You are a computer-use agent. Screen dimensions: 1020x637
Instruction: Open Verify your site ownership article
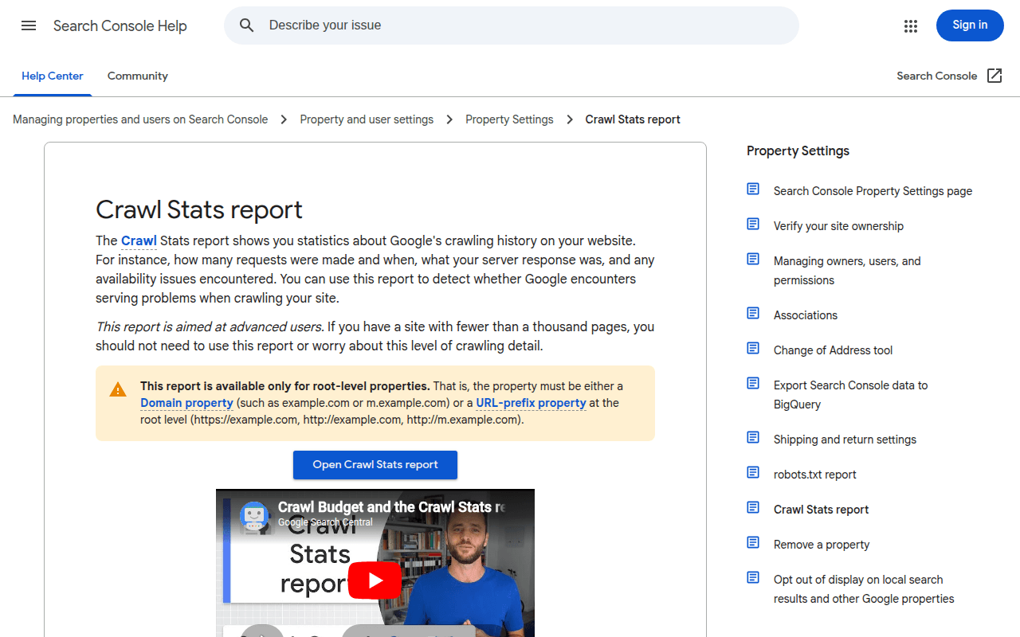click(x=838, y=226)
